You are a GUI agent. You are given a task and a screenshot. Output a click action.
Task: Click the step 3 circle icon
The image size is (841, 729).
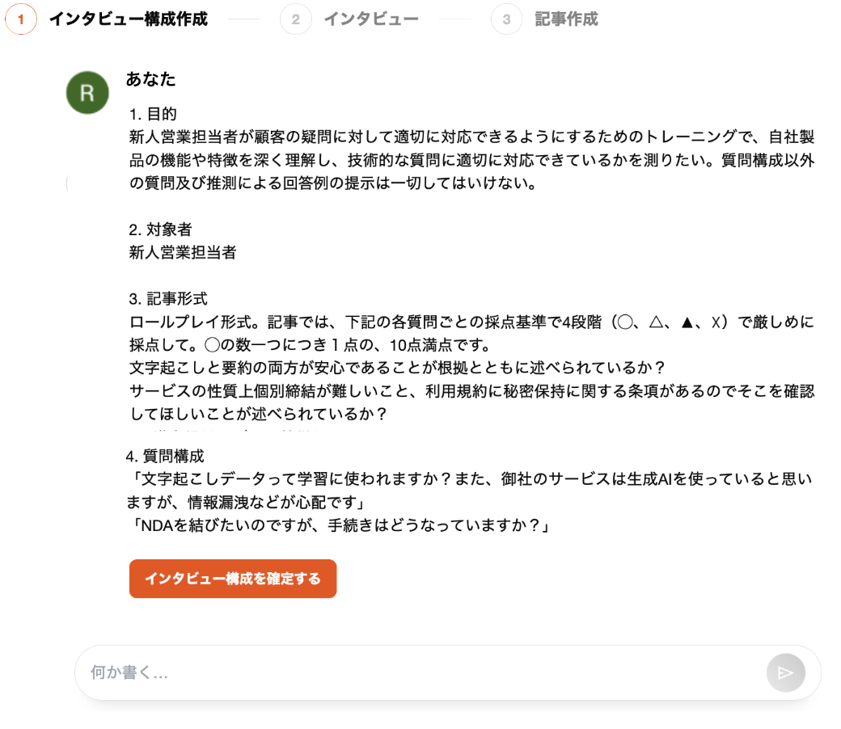point(507,19)
